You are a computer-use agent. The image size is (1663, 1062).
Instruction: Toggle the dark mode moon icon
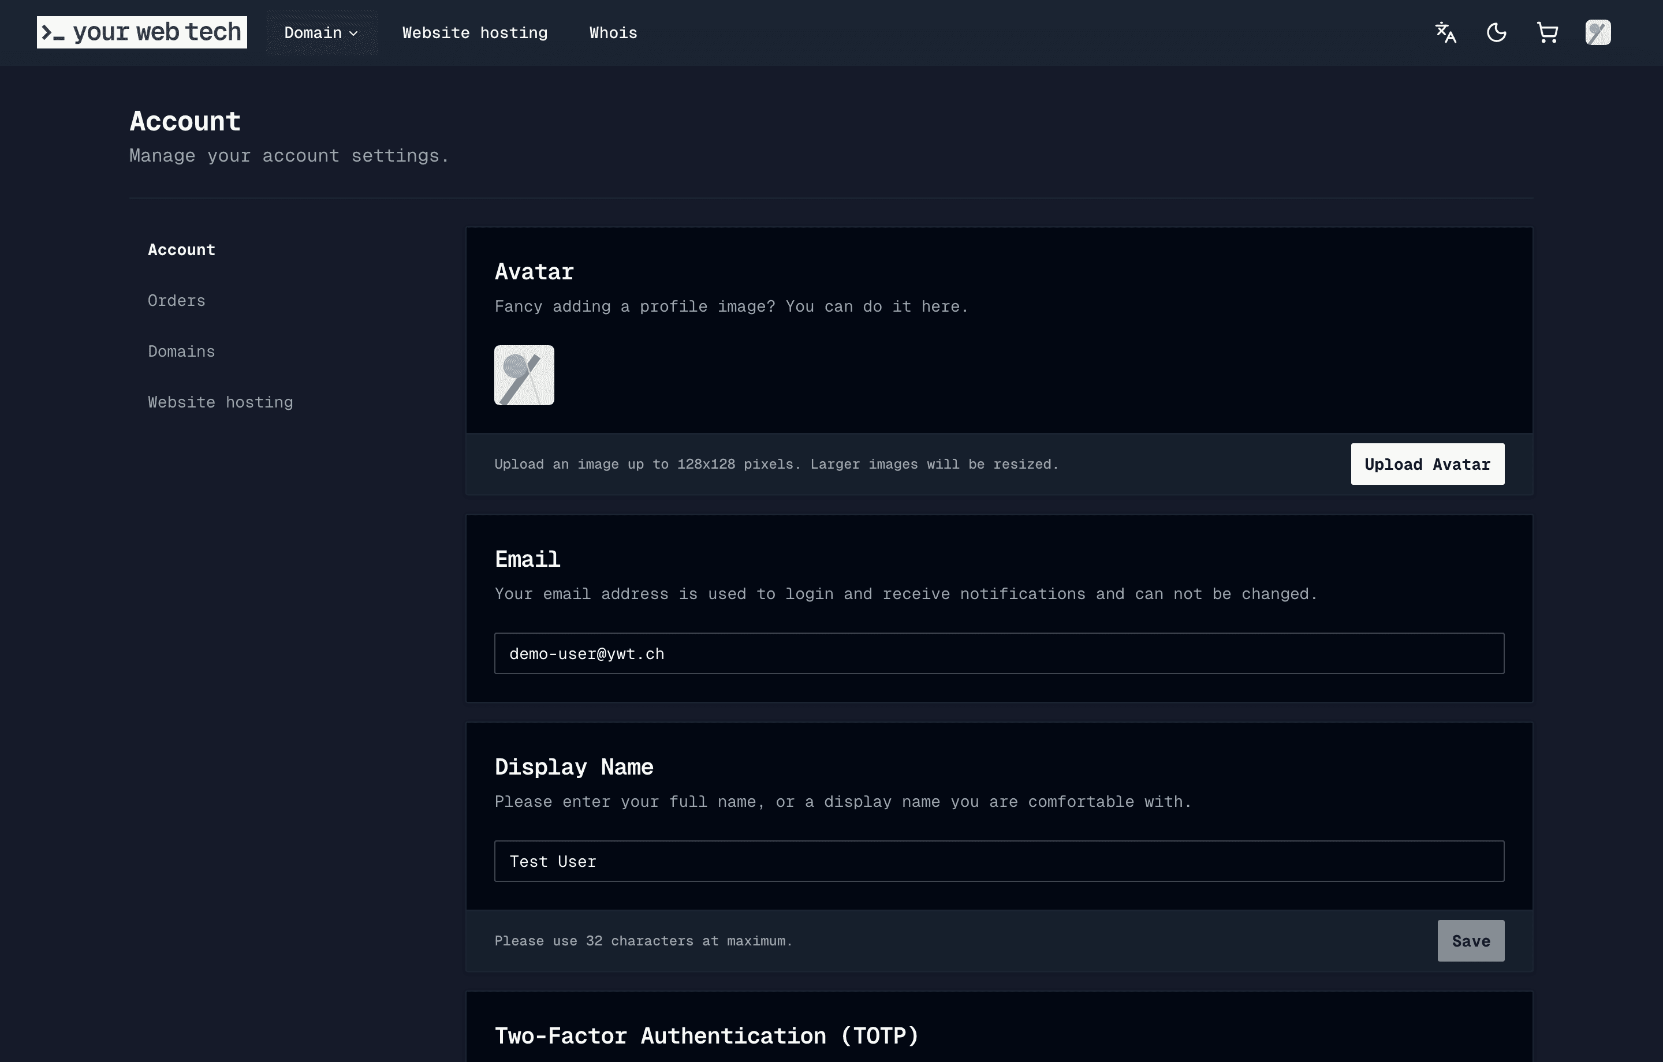(x=1497, y=32)
